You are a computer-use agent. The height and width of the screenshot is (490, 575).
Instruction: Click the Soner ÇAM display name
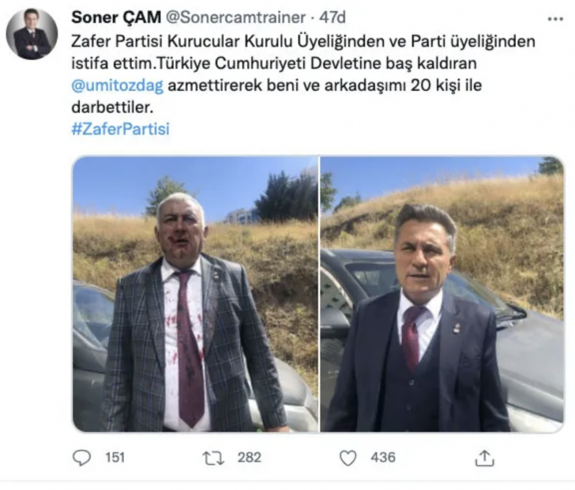tap(116, 17)
